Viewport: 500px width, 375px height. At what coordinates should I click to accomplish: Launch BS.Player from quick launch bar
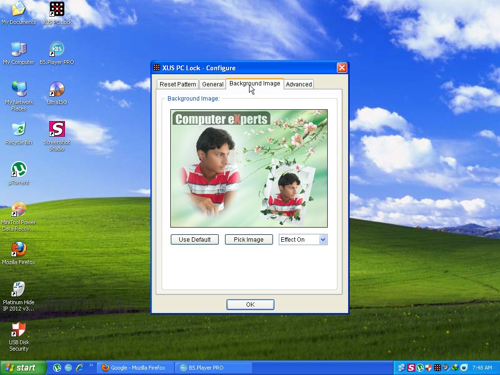68,368
